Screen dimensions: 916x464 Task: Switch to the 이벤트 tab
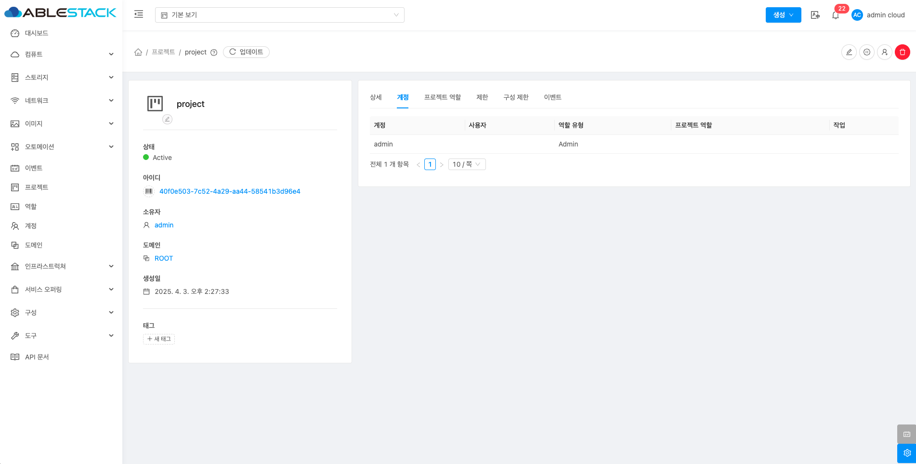point(552,97)
